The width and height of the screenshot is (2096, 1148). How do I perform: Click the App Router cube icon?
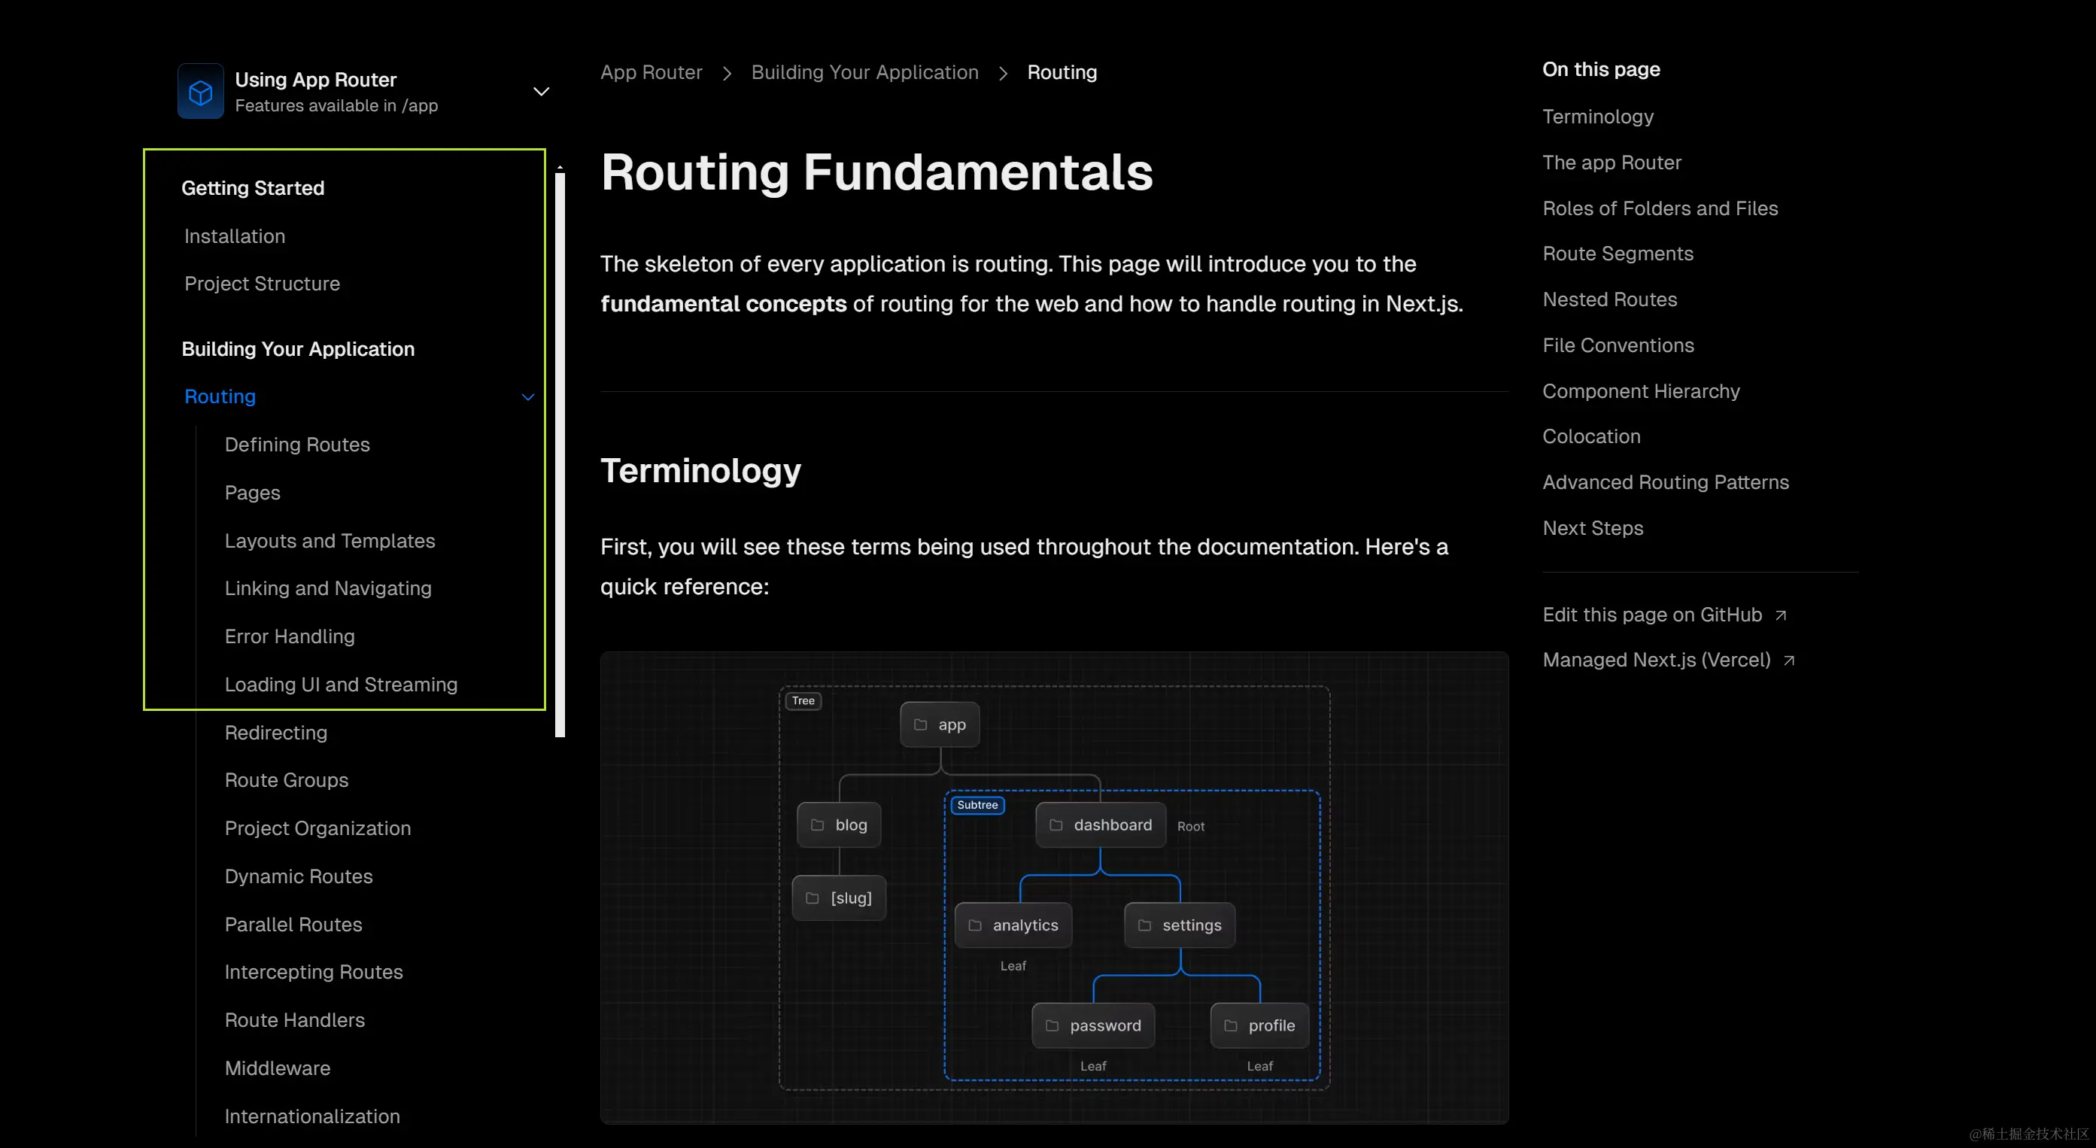[x=200, y=92]
